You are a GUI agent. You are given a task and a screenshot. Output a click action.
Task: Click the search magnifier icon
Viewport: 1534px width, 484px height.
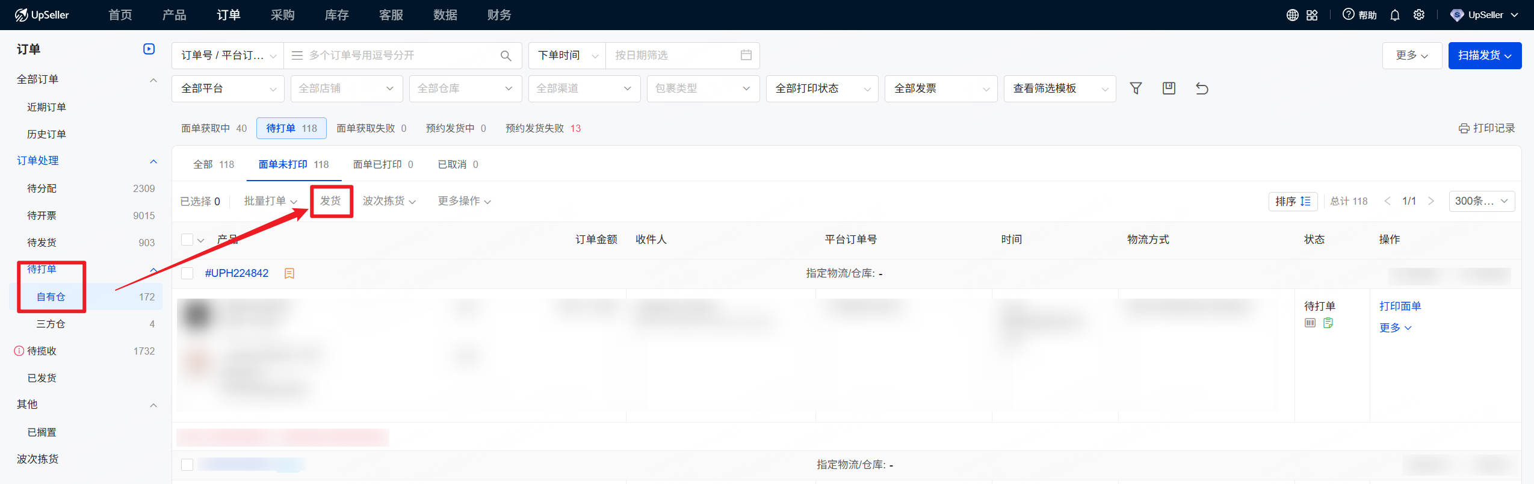click(506, 55)
